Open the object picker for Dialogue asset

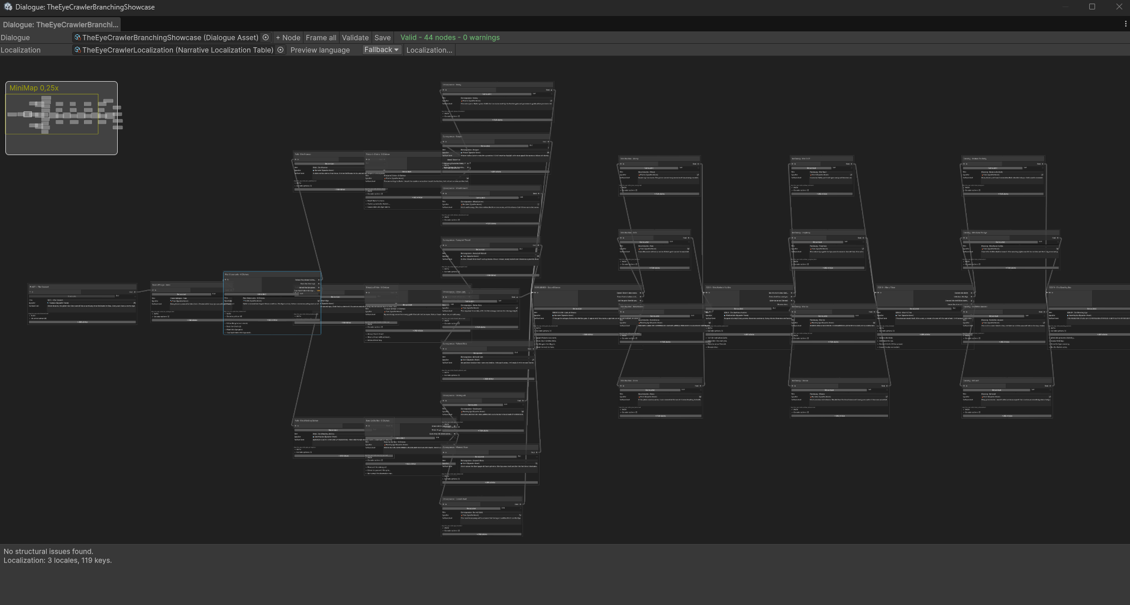266,37
